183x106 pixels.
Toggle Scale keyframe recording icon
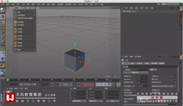(x=101, y=85)
